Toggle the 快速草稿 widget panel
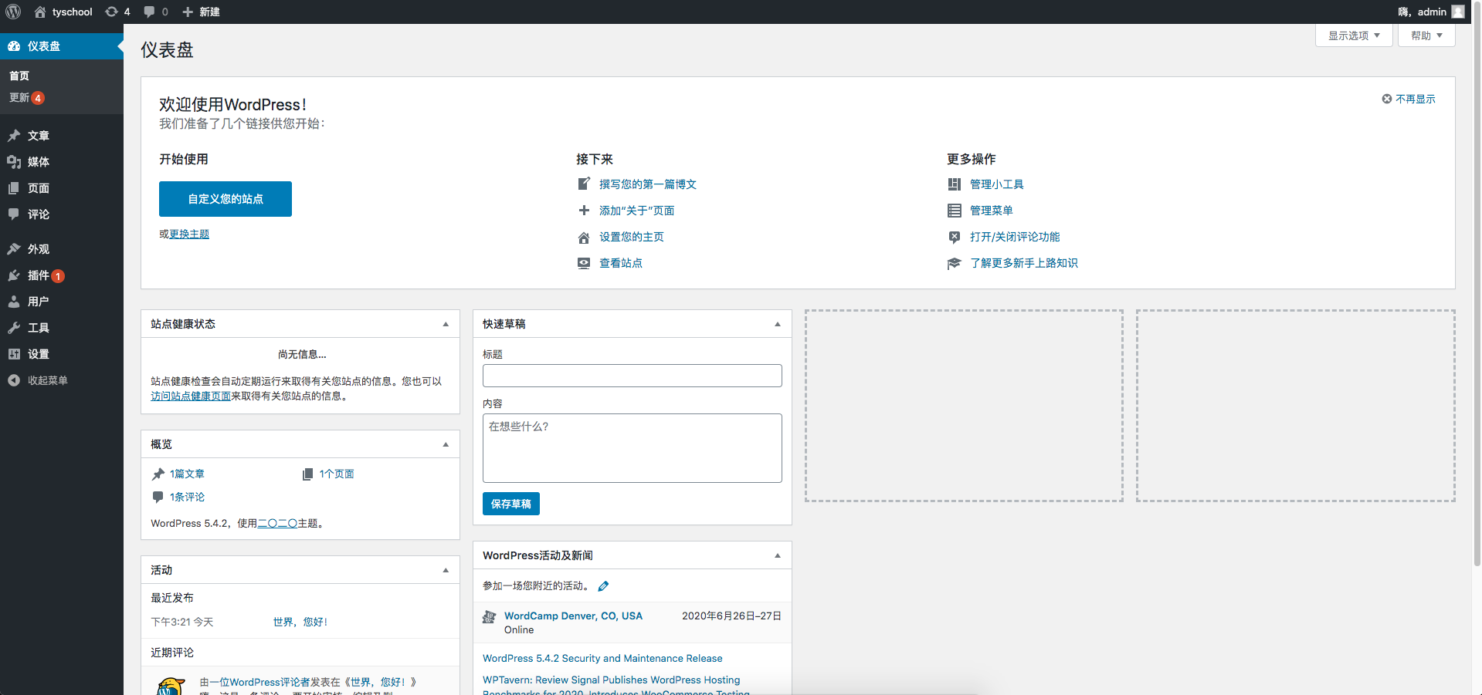Viewport: 1482px width, 695px height. tap(777, 324)
